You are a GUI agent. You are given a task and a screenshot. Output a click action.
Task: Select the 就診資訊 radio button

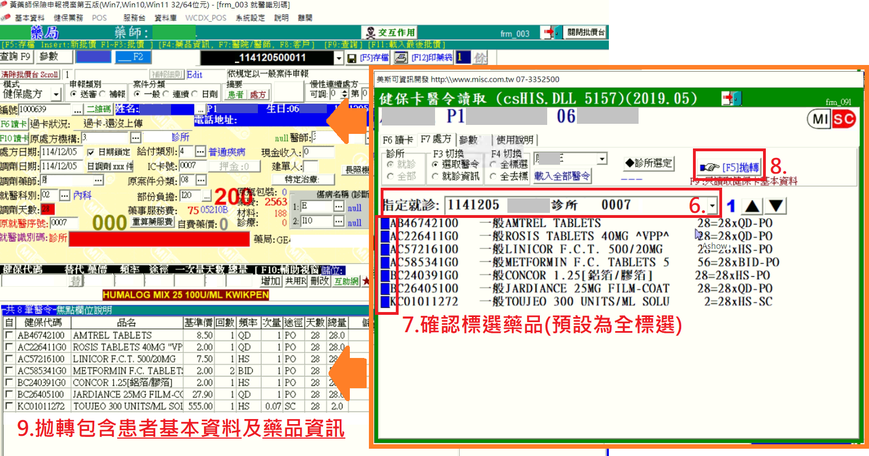tap(435, 176)
